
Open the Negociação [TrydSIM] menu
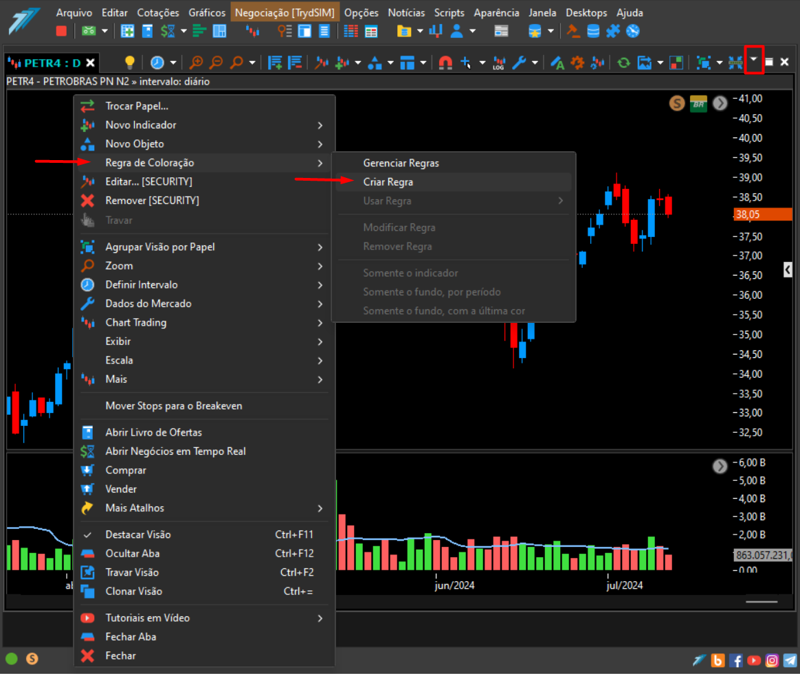[x=284, y=12]
